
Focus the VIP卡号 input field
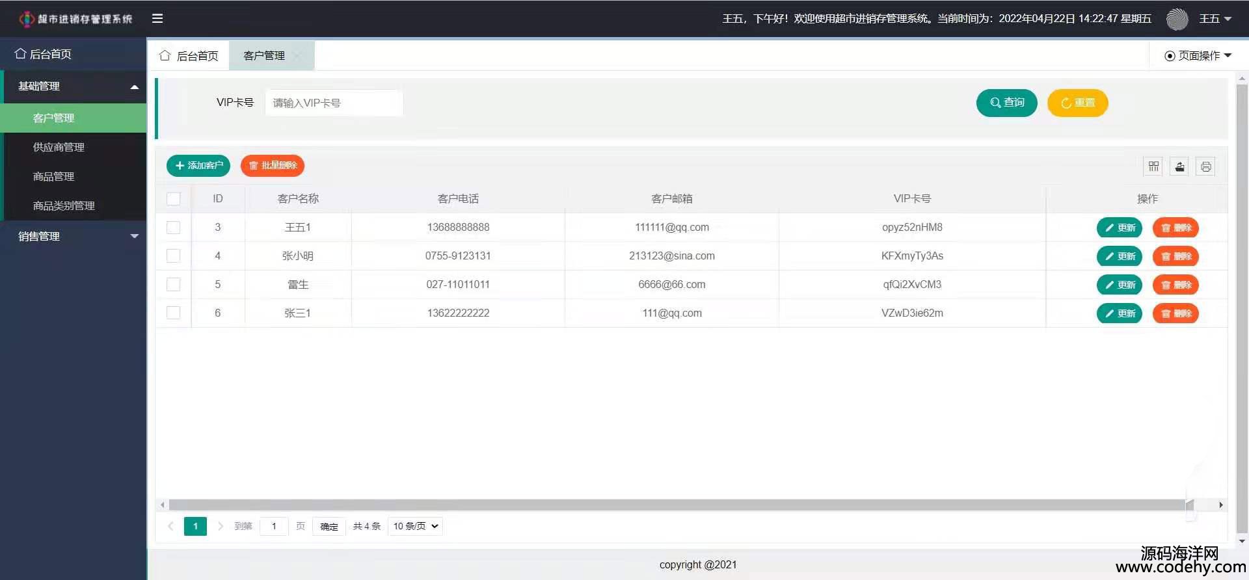point(334,103)
